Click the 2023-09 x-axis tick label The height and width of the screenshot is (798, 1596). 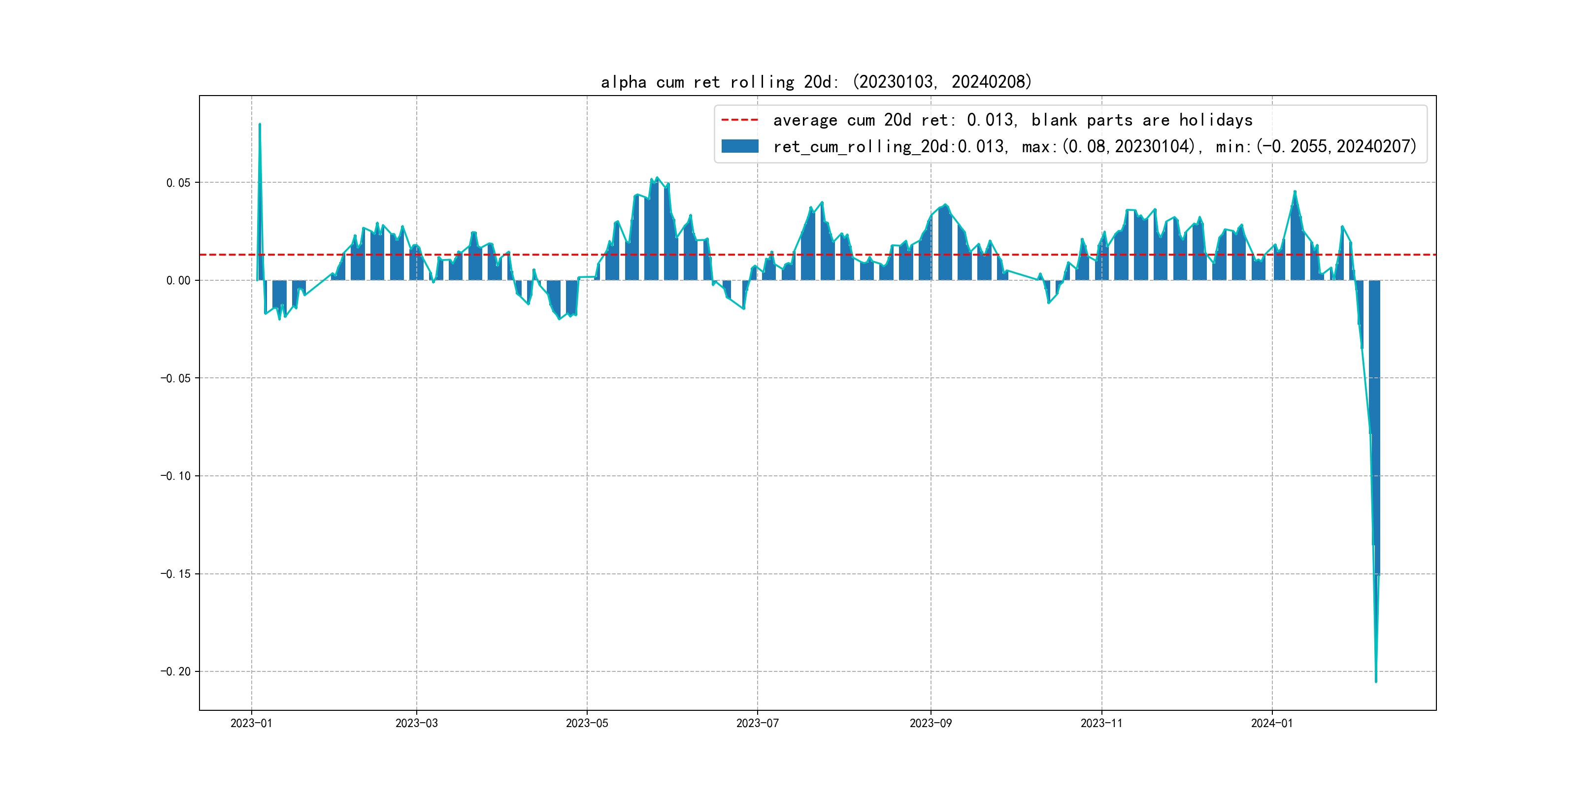[x=930, y=723]
